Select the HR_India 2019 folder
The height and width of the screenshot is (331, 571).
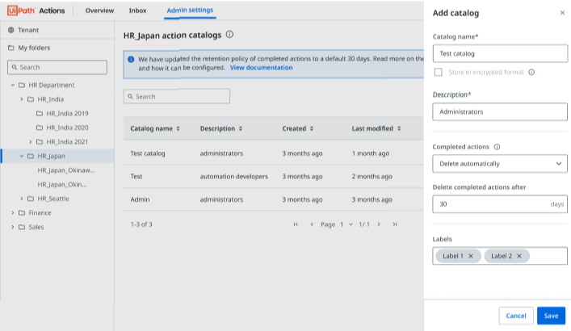67,113
